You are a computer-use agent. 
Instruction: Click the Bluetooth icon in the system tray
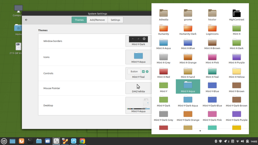[216, 141]
